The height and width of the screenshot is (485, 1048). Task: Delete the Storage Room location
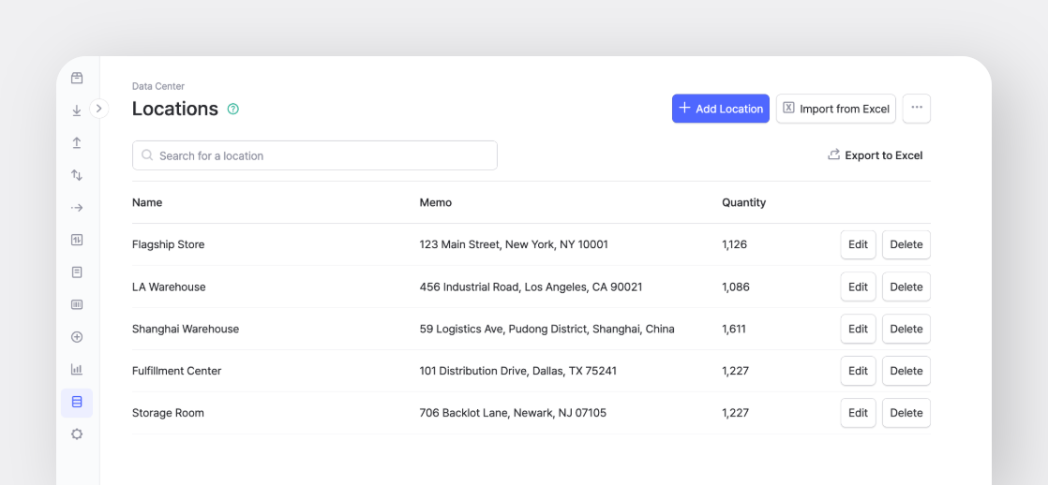906,413
